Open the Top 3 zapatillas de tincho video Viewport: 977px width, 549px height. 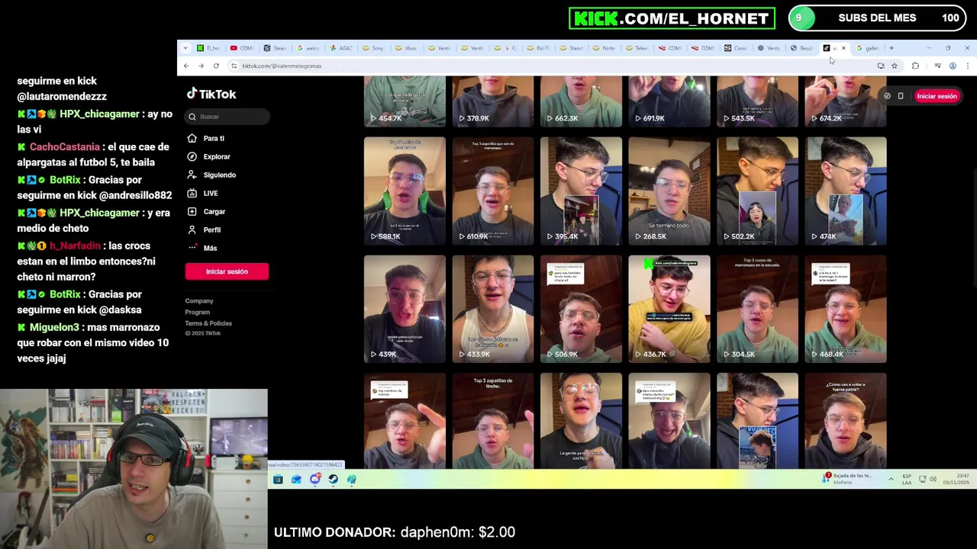pyautogui.click(x=493, y=421)
